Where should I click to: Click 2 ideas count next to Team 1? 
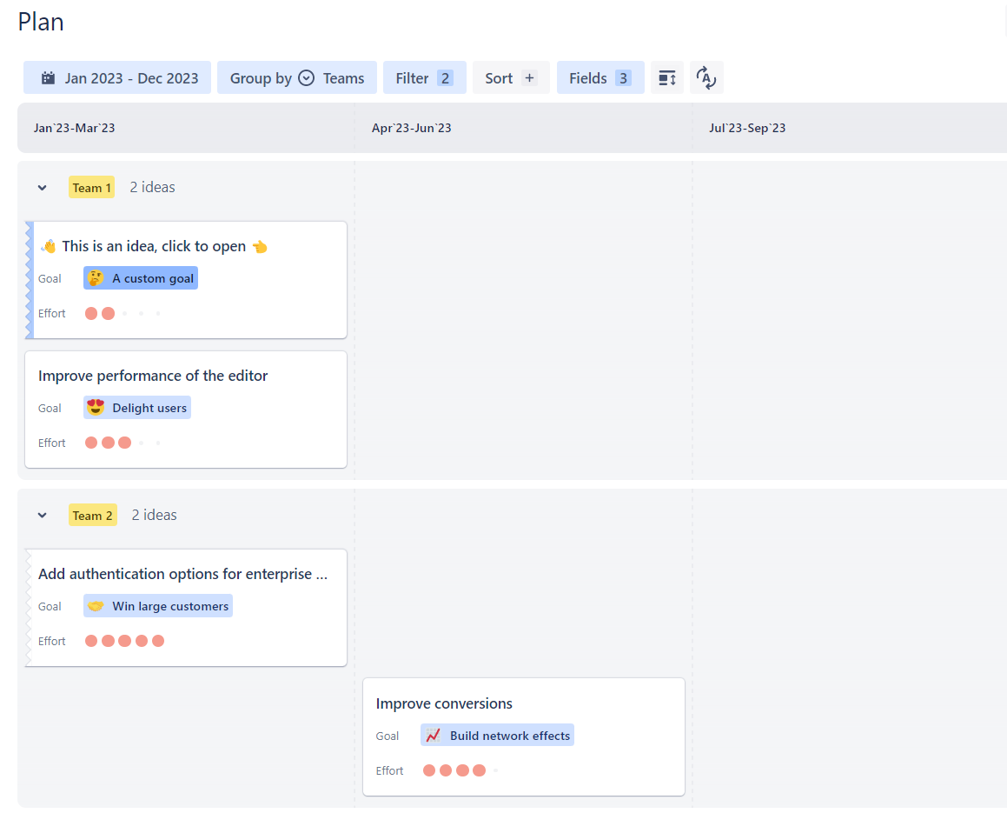click(152, 187)
